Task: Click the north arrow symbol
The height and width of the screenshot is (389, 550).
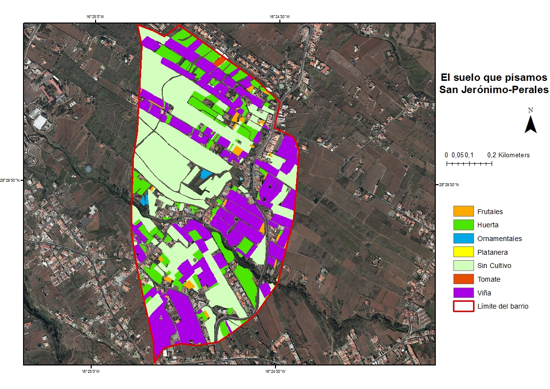Action: tap(530, 123)
